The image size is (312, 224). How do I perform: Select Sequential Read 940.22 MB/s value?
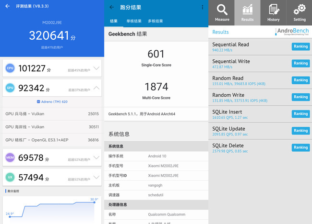[222, 50]
